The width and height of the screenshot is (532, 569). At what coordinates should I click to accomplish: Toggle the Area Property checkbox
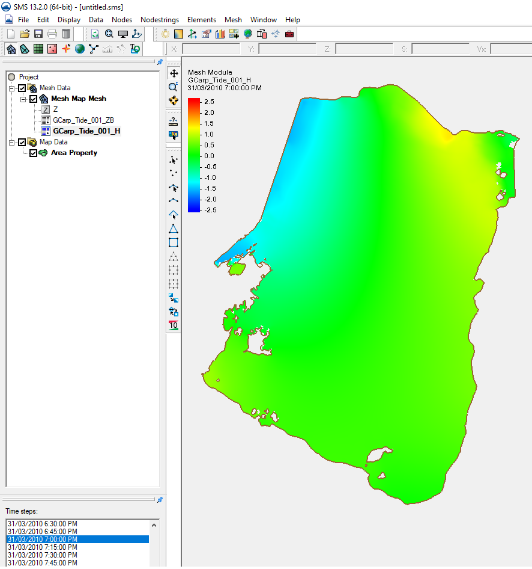click(34, 153)
